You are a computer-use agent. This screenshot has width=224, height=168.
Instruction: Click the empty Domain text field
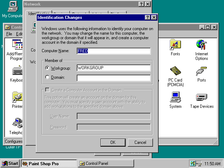(114, 78)
